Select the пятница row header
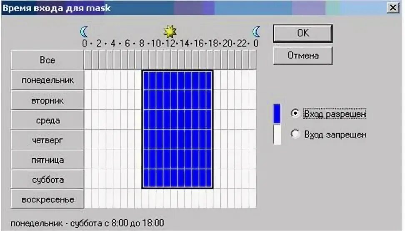 tap(47, 160)
